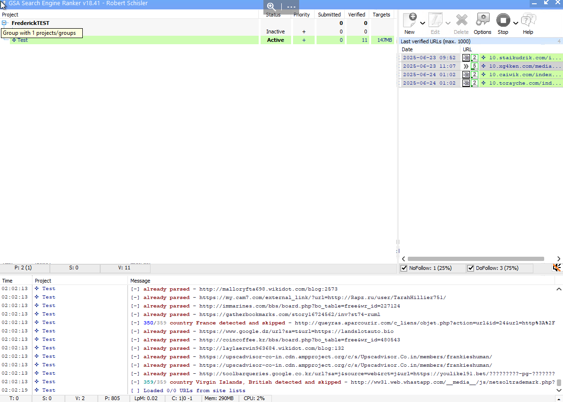Click the verified count 11 for Test
Image resolution: width=563 pixels, height=402 pixels.
365,40
